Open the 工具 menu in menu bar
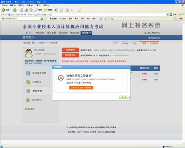185x148 pixels. pyautogui.click(x=38, y=5)
